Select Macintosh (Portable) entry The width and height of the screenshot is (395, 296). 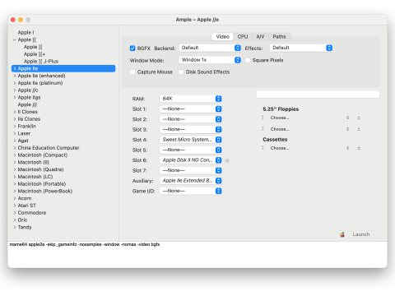(42, 184)
